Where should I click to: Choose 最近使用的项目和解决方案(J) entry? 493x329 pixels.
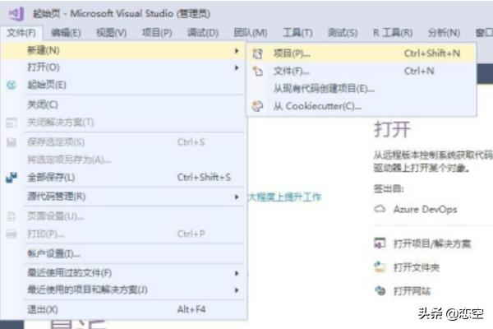[x=123, y=290]
